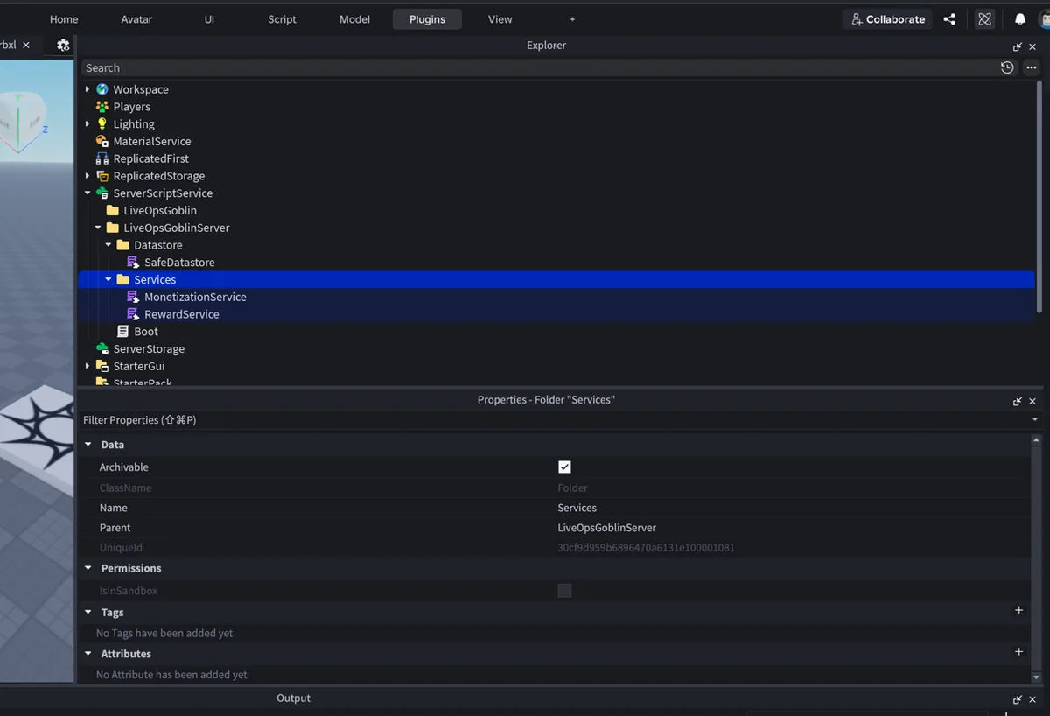Collapse the Data properties section

tap(88, 445)
